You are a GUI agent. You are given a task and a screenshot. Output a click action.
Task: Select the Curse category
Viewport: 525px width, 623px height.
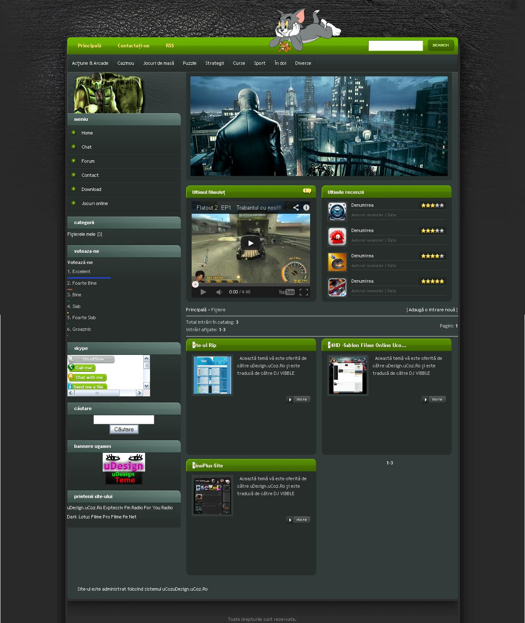tap(239, 63)
